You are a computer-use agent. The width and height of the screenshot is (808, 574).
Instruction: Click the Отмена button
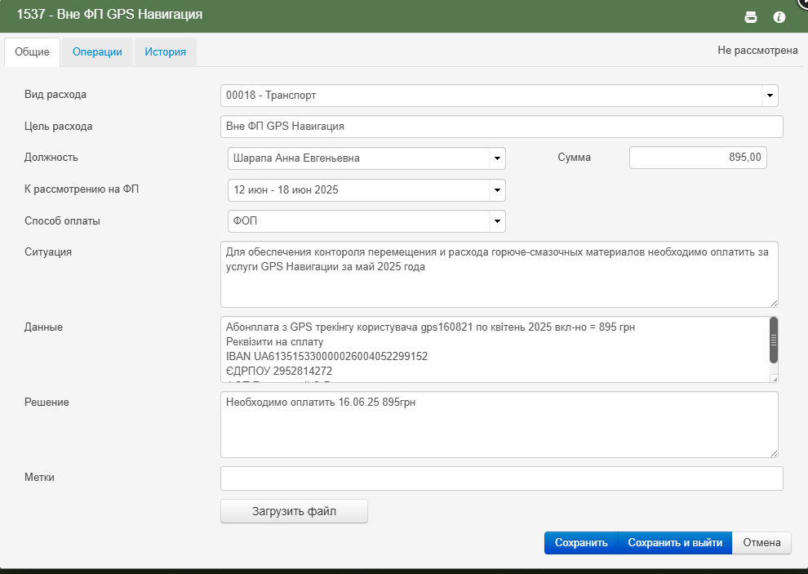click(x=761, y=543)
